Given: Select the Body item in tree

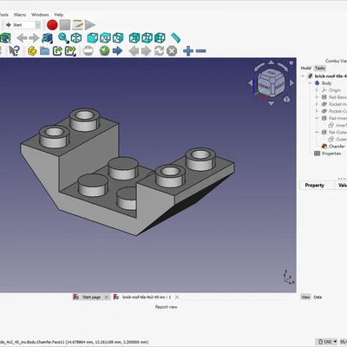Looking at the screenshot, I should (x=327, y=83).
